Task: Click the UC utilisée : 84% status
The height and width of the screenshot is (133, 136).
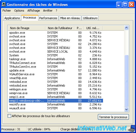Action: (x=39, y=129)
